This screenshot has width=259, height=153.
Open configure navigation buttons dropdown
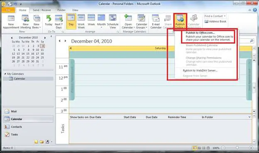[51, 142]
